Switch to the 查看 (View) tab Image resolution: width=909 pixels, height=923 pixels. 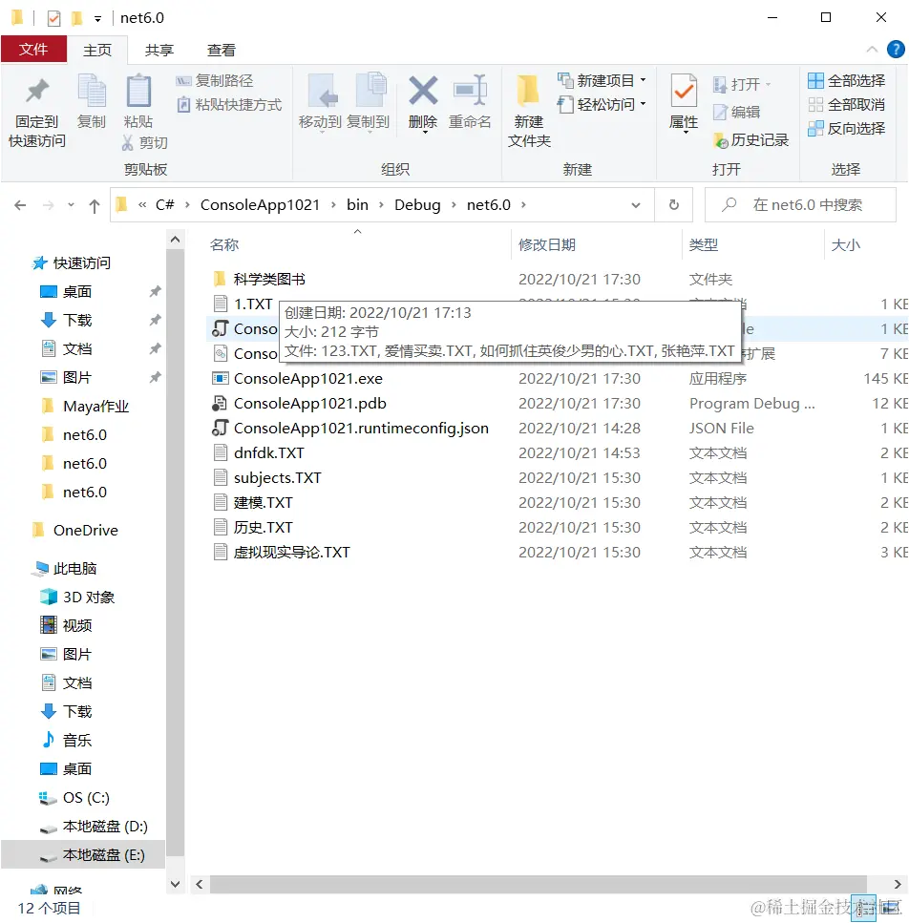(221, 50)
